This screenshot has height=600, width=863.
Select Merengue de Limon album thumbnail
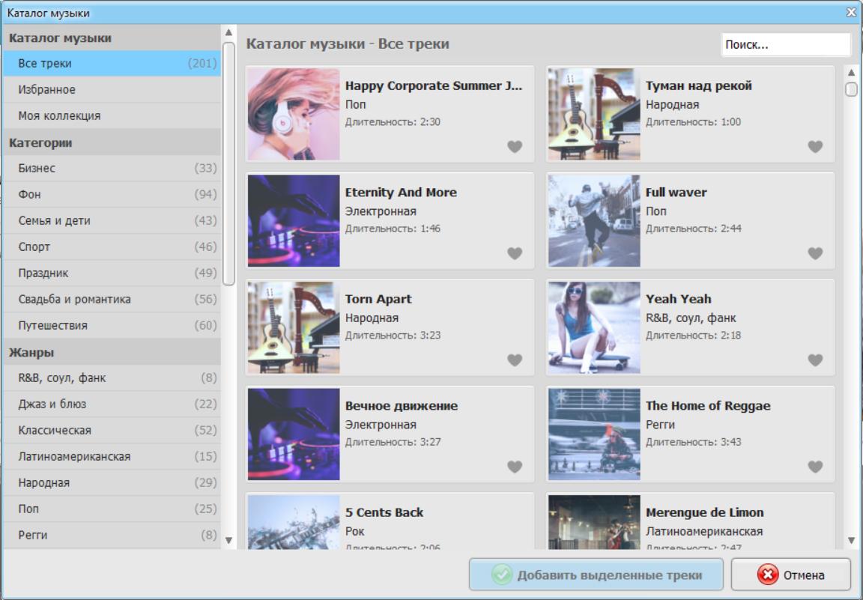coord(594,522)
